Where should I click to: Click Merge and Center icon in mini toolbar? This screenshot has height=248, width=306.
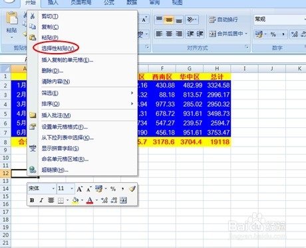(x=123, y=200)
